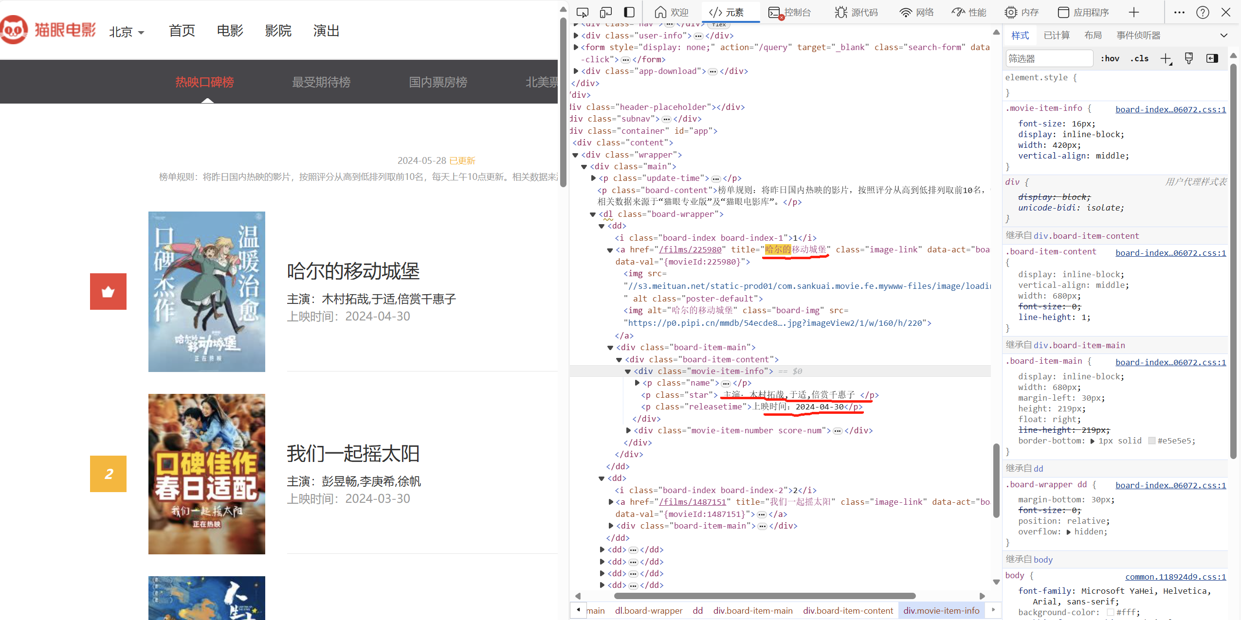Expand the user-info div node
The image size is (1241, 620).
click(576, 35)
